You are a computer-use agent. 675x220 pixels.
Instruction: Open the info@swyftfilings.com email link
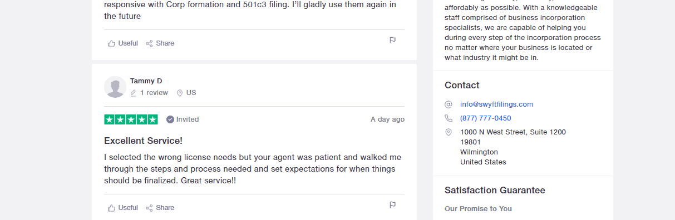(496, 104)
